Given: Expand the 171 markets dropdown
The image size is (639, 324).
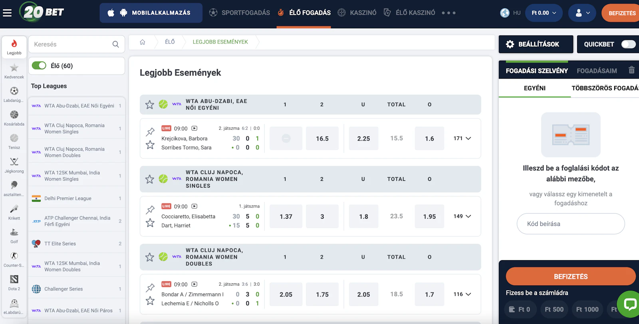Looking at the screenshot, I should [x=462, y=138].
